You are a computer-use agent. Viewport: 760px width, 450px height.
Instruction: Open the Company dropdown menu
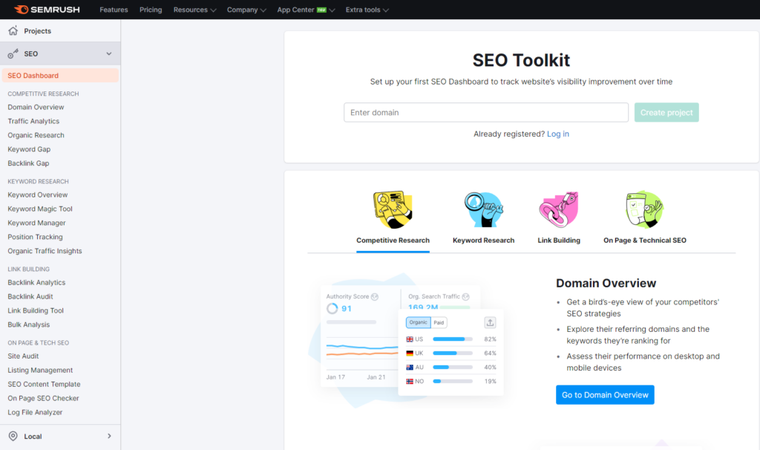(x=246, y=10)
